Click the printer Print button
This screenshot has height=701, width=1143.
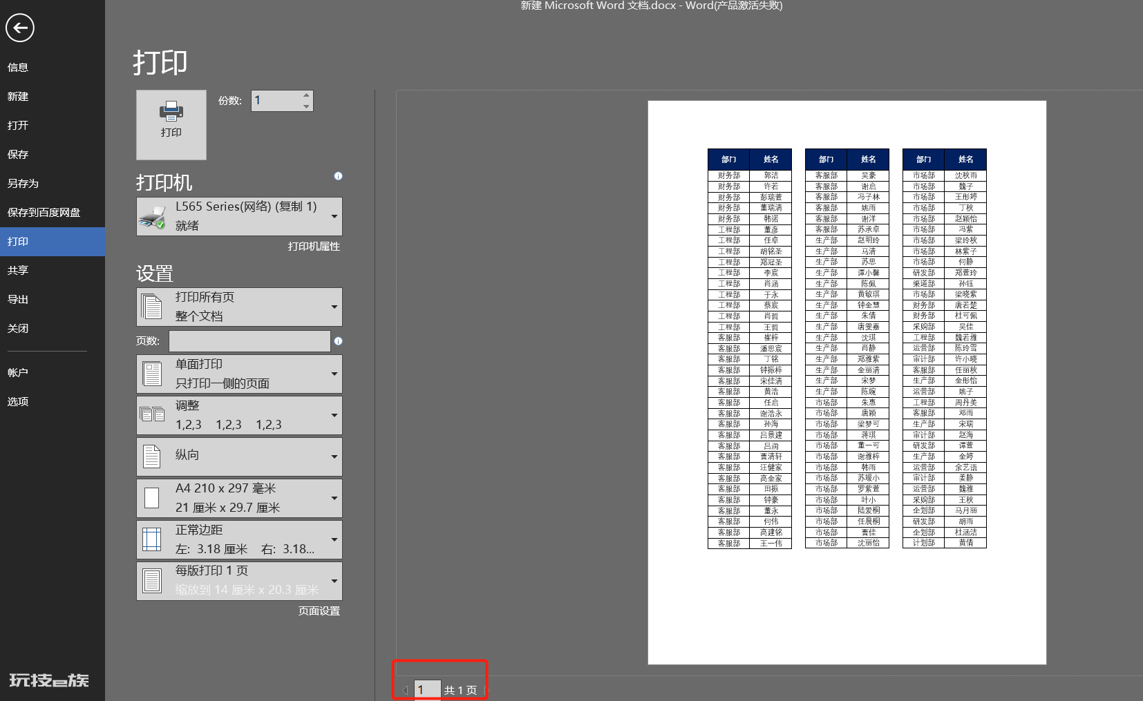pyautogui.click(x=171, y=125)
